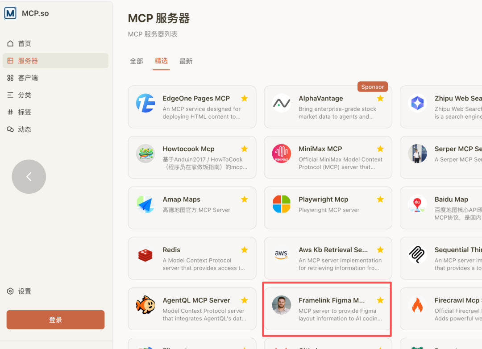The image size is (482, 349).
Task: Click the star on Playwright Mcp
Action: coord(380,199)
